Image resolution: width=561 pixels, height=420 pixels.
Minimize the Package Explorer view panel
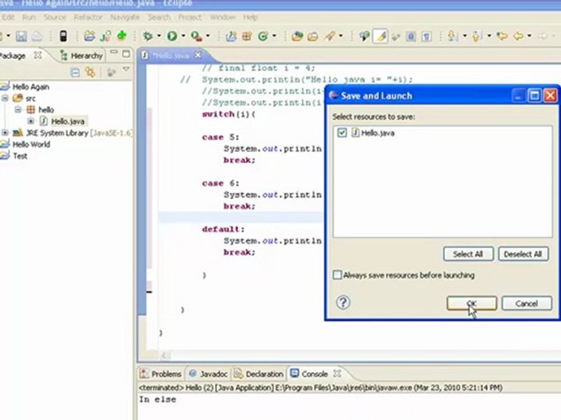114,53
